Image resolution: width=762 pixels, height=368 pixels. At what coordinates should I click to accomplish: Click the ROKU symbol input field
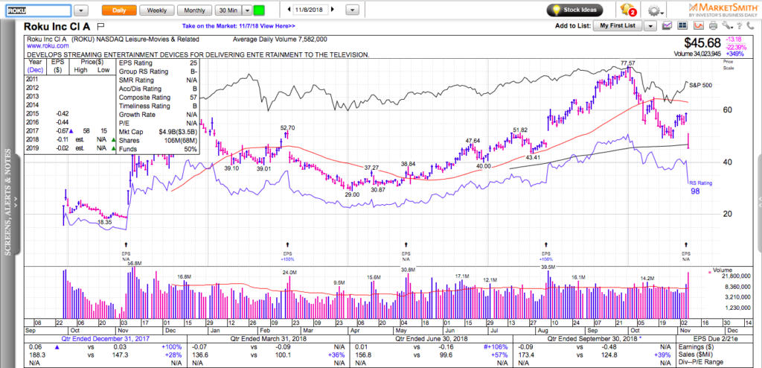[x=39, y=10]
